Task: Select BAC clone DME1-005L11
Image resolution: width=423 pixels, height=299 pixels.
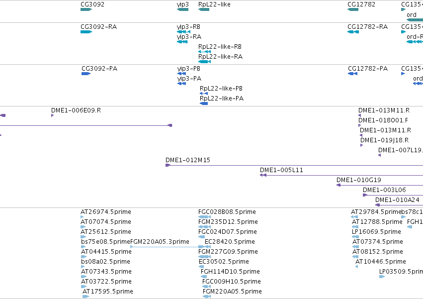Action: coord(281,170)
